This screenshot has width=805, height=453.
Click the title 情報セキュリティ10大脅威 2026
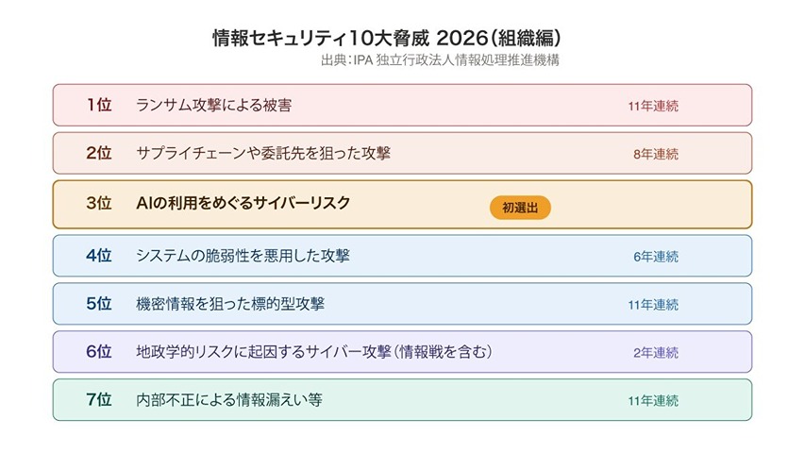point(388,39)
